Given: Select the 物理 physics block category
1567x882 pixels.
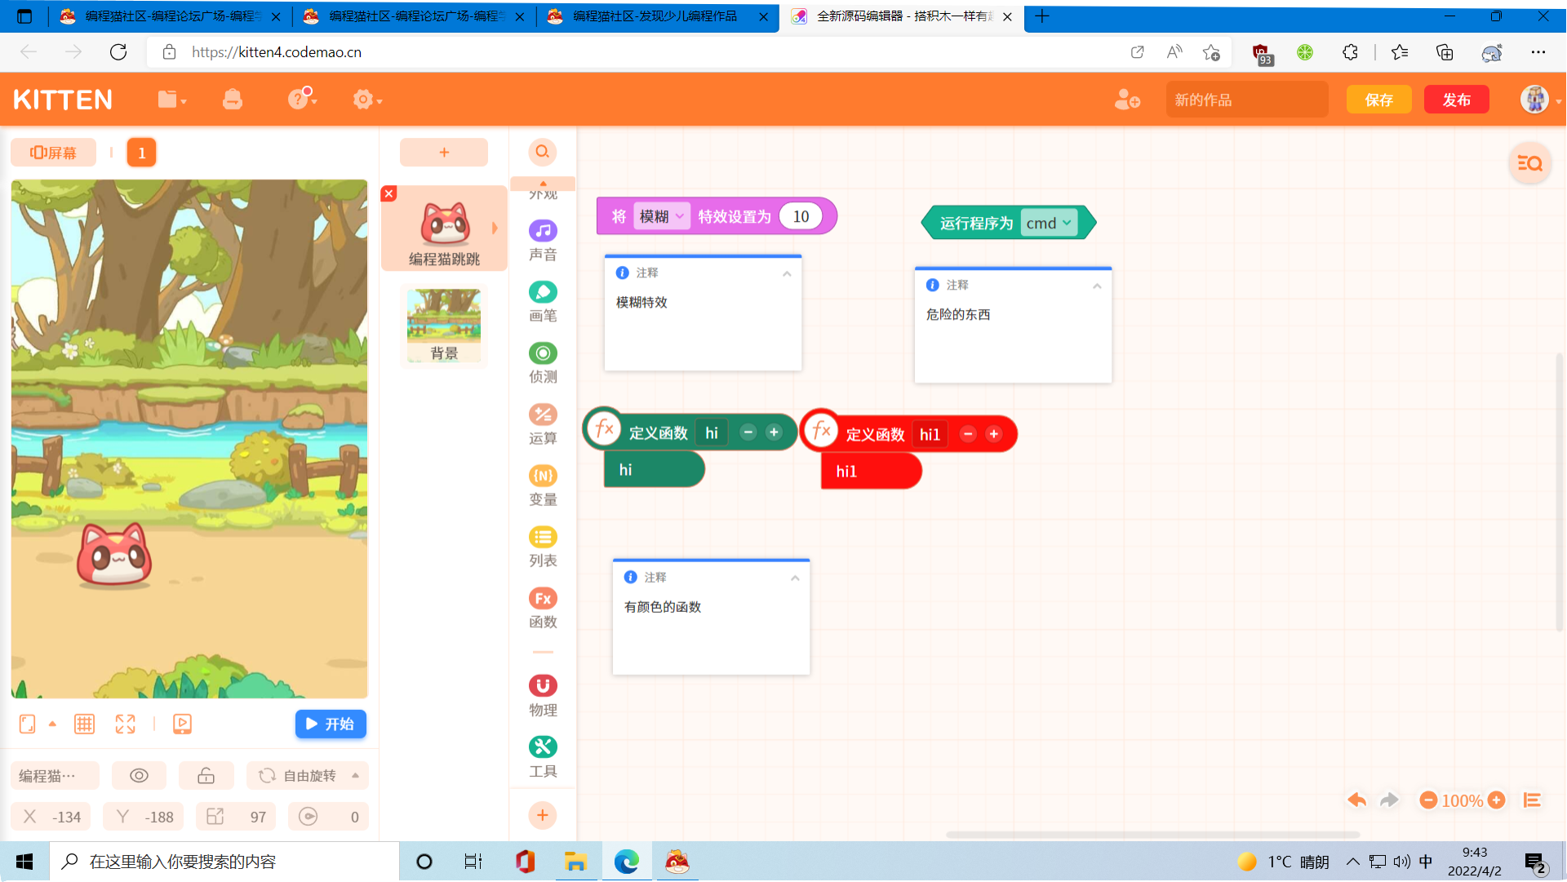Looking at the screenshot, I should 543,696.
